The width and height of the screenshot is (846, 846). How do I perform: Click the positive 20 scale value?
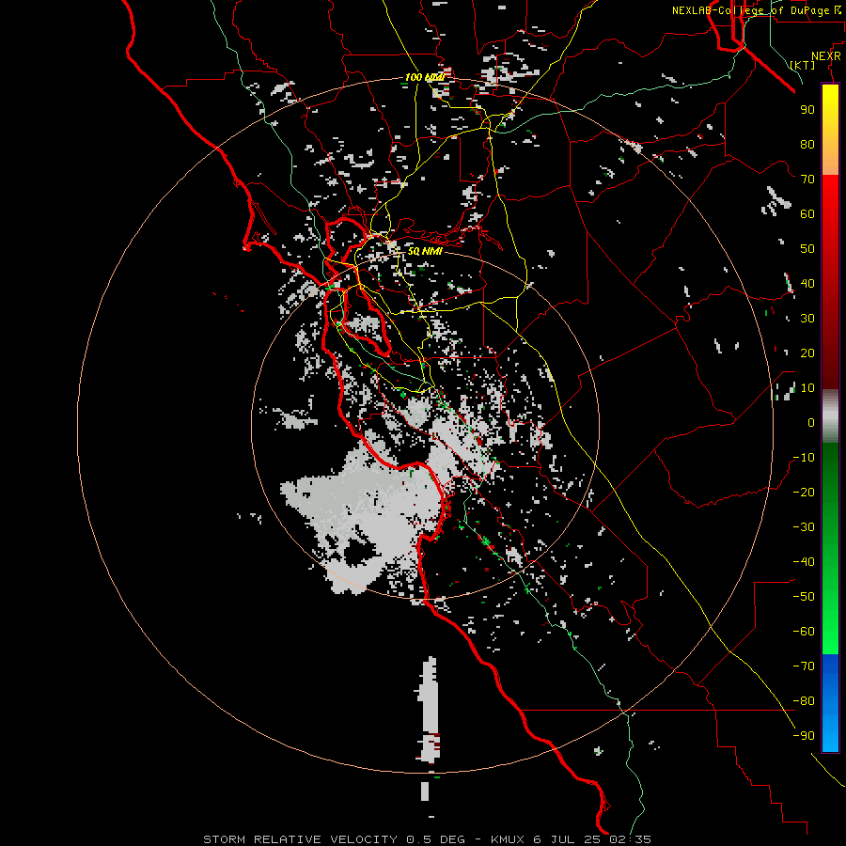coord(807,353)
